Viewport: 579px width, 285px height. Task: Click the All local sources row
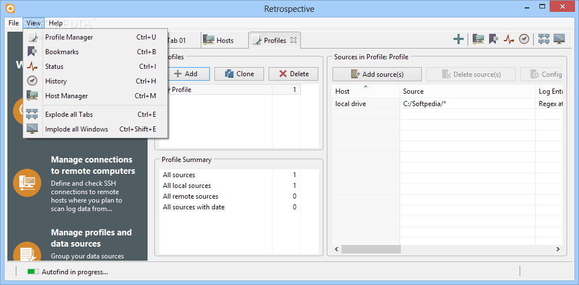(x=230, y=186)
